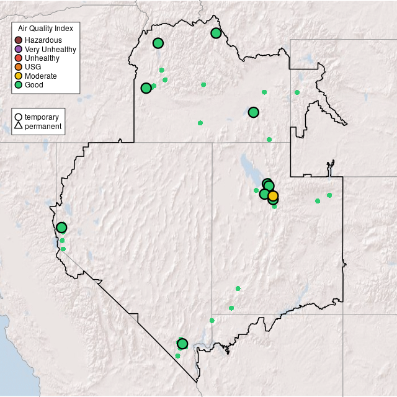Click the "Hazardous" legend label text
Screen dimensions: 397x397
pyautogui.click(x=43, y=40)
